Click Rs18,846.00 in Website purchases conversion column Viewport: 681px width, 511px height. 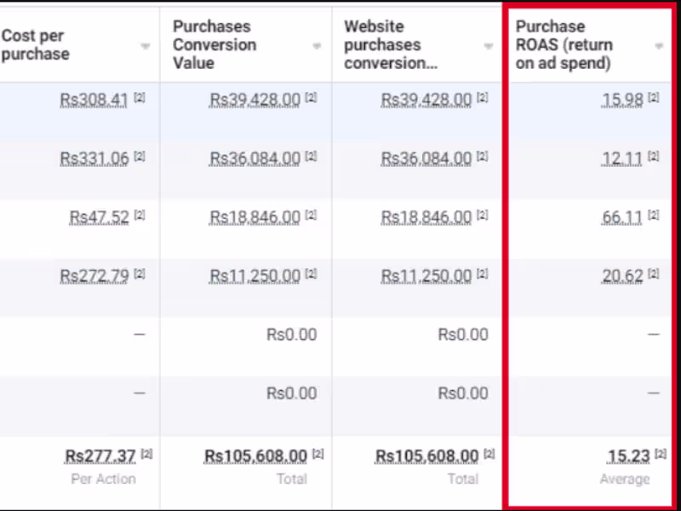point(426,218)
